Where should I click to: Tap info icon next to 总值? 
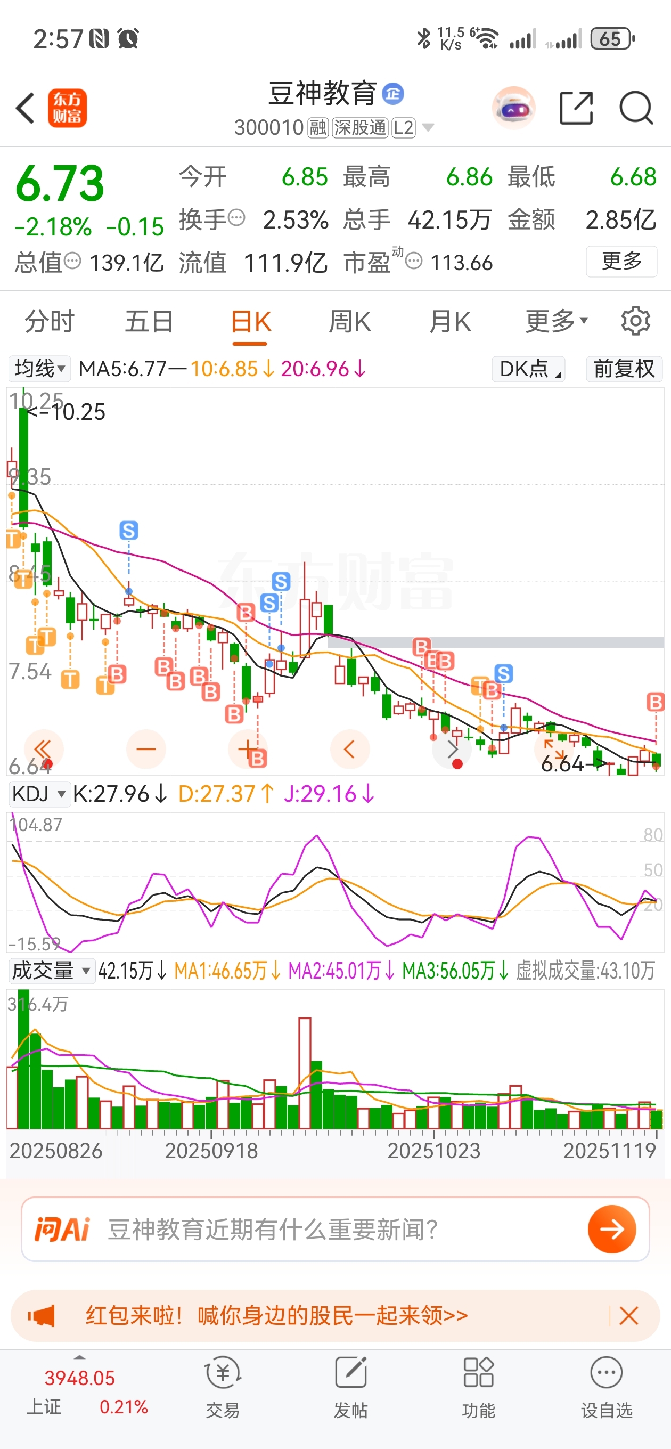coord(72,261)
